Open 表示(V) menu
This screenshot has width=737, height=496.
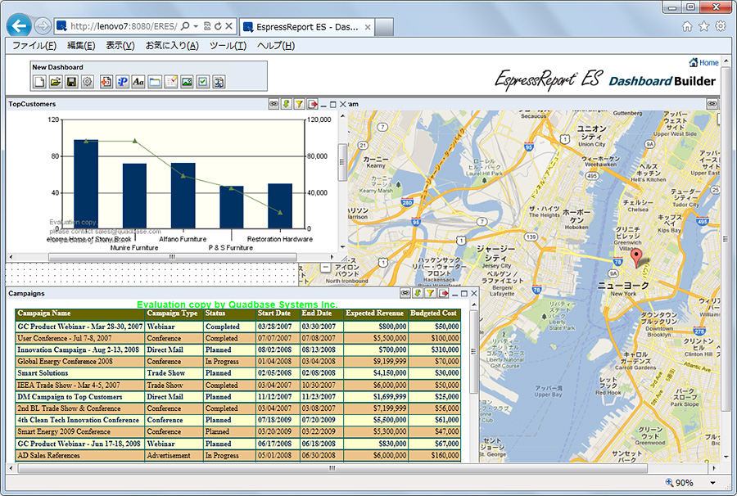[120, 46]
